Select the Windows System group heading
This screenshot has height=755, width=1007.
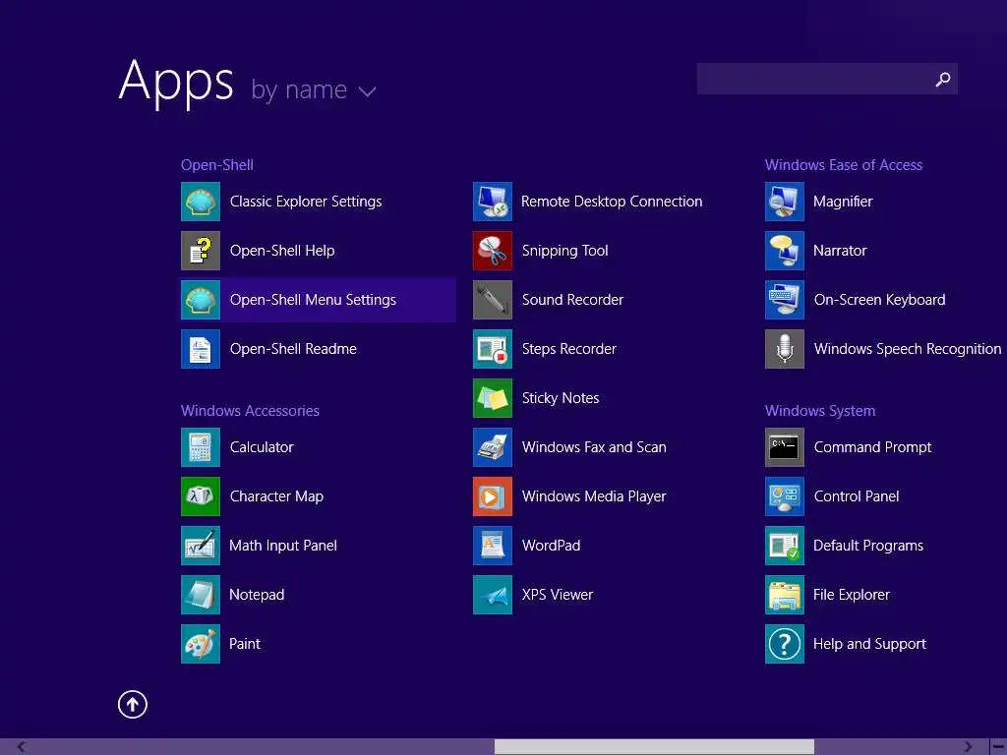click(820, 411)
